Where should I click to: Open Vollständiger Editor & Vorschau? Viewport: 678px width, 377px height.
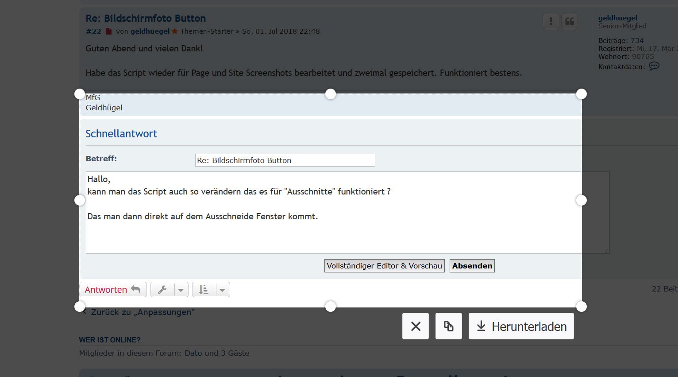[x=384, y=266]
